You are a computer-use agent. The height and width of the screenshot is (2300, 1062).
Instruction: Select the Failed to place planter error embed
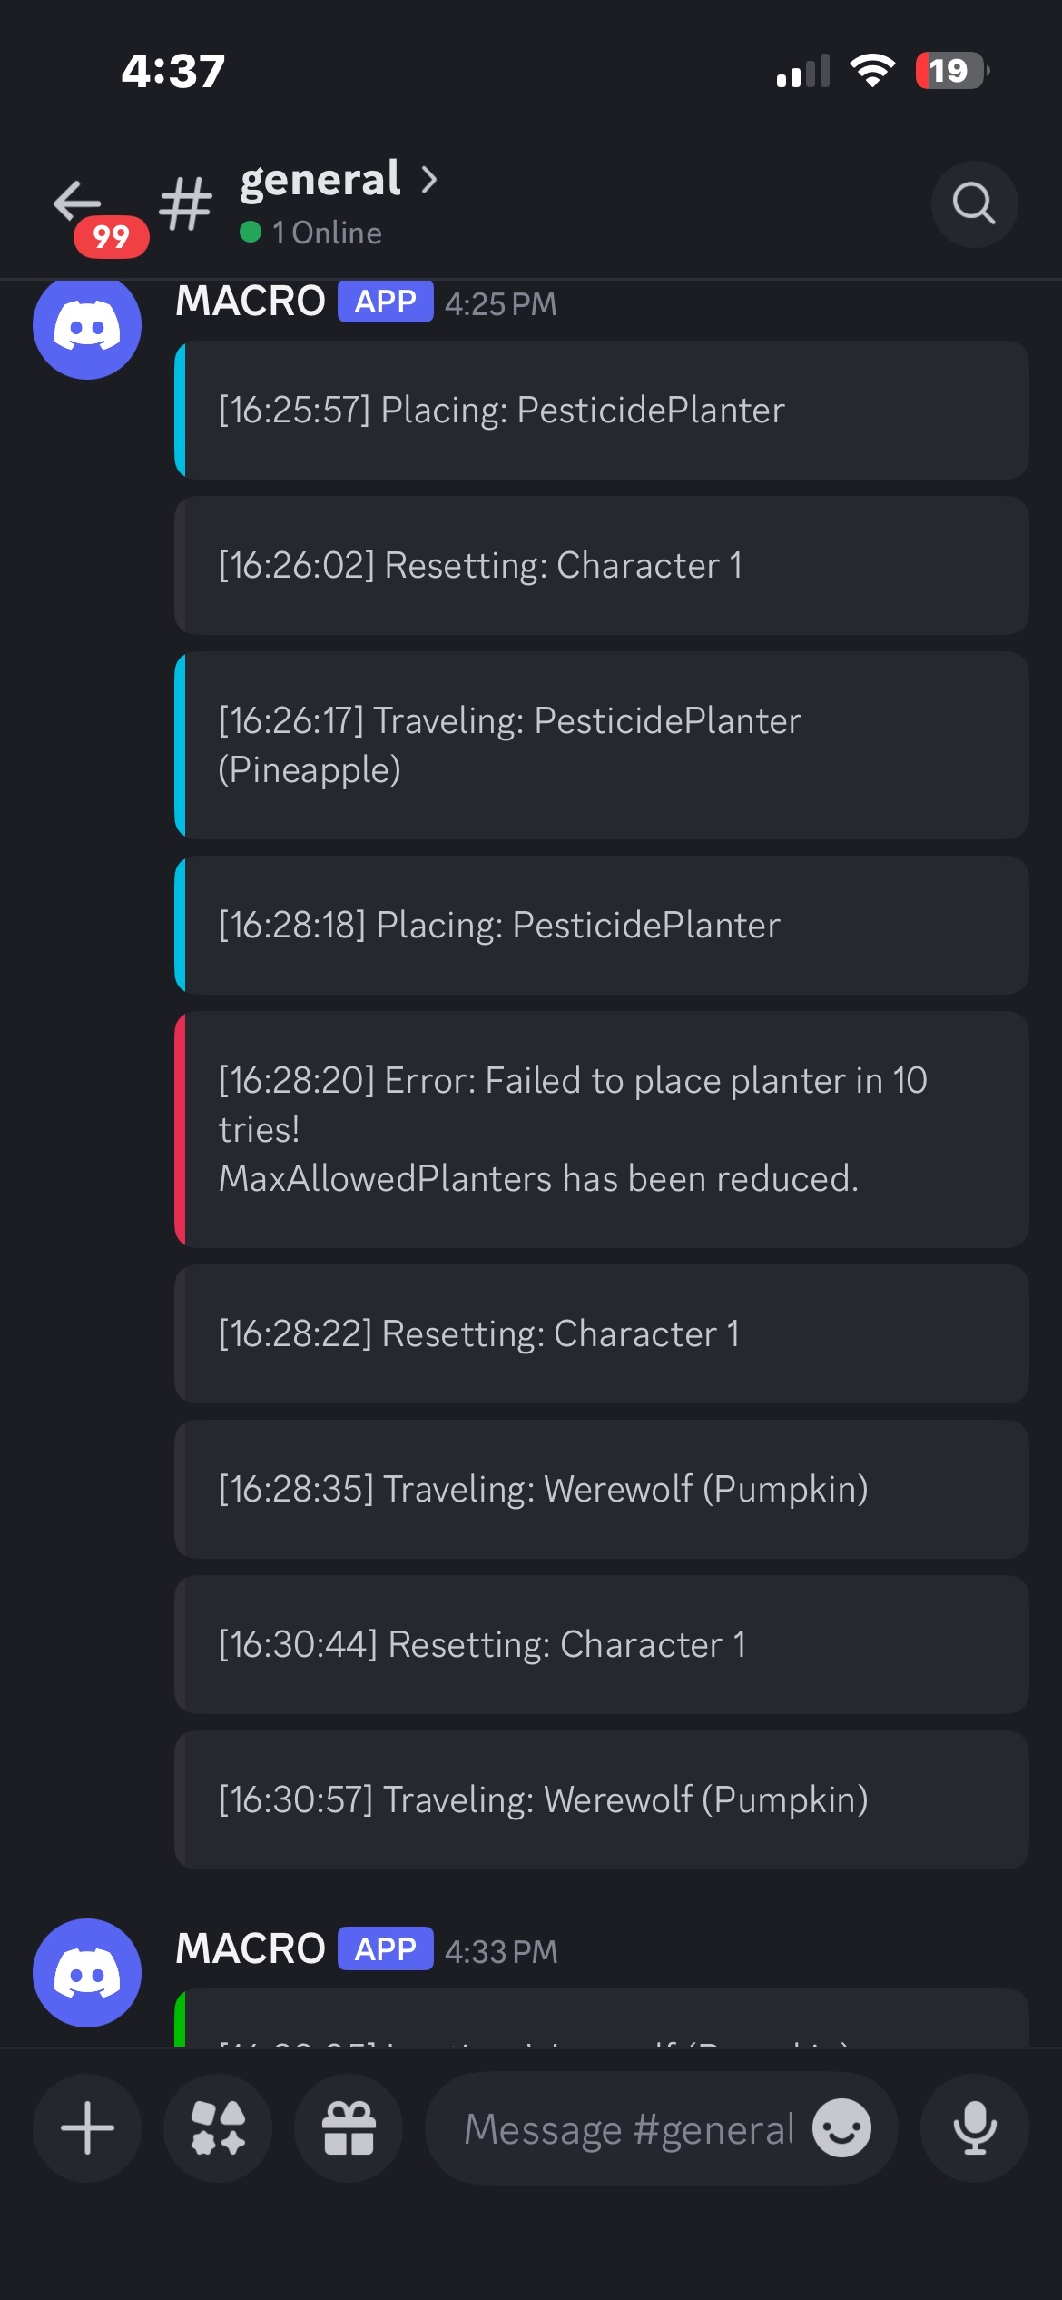coord(601,1129)
